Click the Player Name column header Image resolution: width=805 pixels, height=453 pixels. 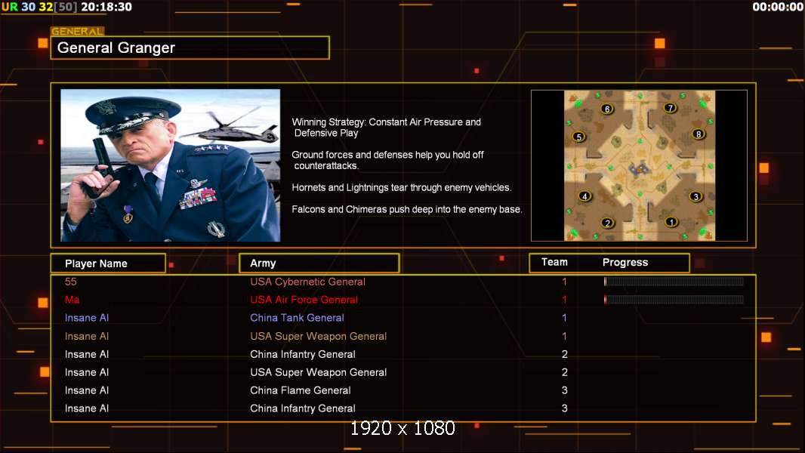108,263
